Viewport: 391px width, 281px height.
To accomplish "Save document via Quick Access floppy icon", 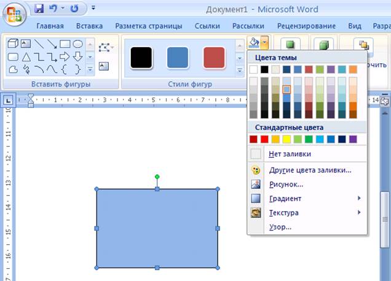I will click(x=39, y=9).
